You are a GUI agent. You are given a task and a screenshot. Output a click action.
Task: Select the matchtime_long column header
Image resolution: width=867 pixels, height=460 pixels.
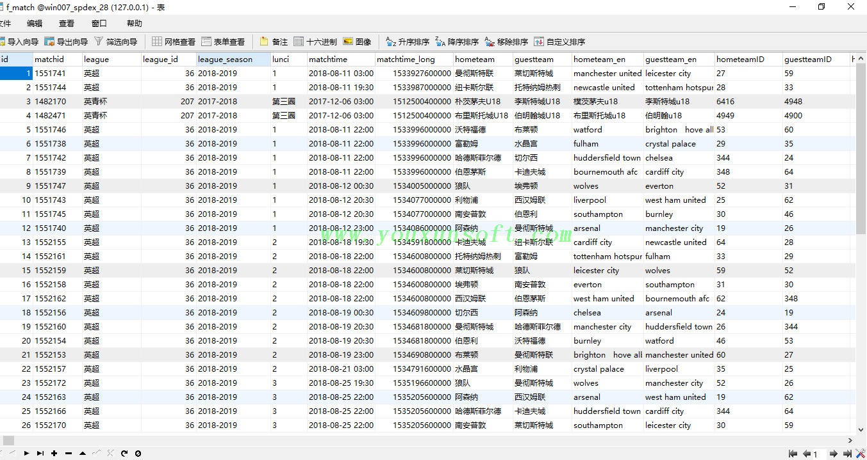click(414, 59)
